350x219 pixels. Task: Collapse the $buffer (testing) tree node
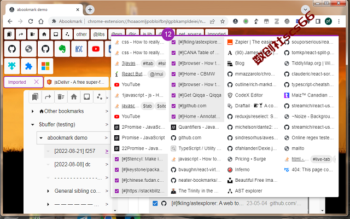coord(33,124)
